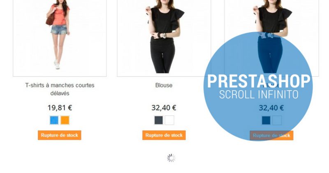
Task: Click the 19,81 € price
Action: [x=60, y=108]
